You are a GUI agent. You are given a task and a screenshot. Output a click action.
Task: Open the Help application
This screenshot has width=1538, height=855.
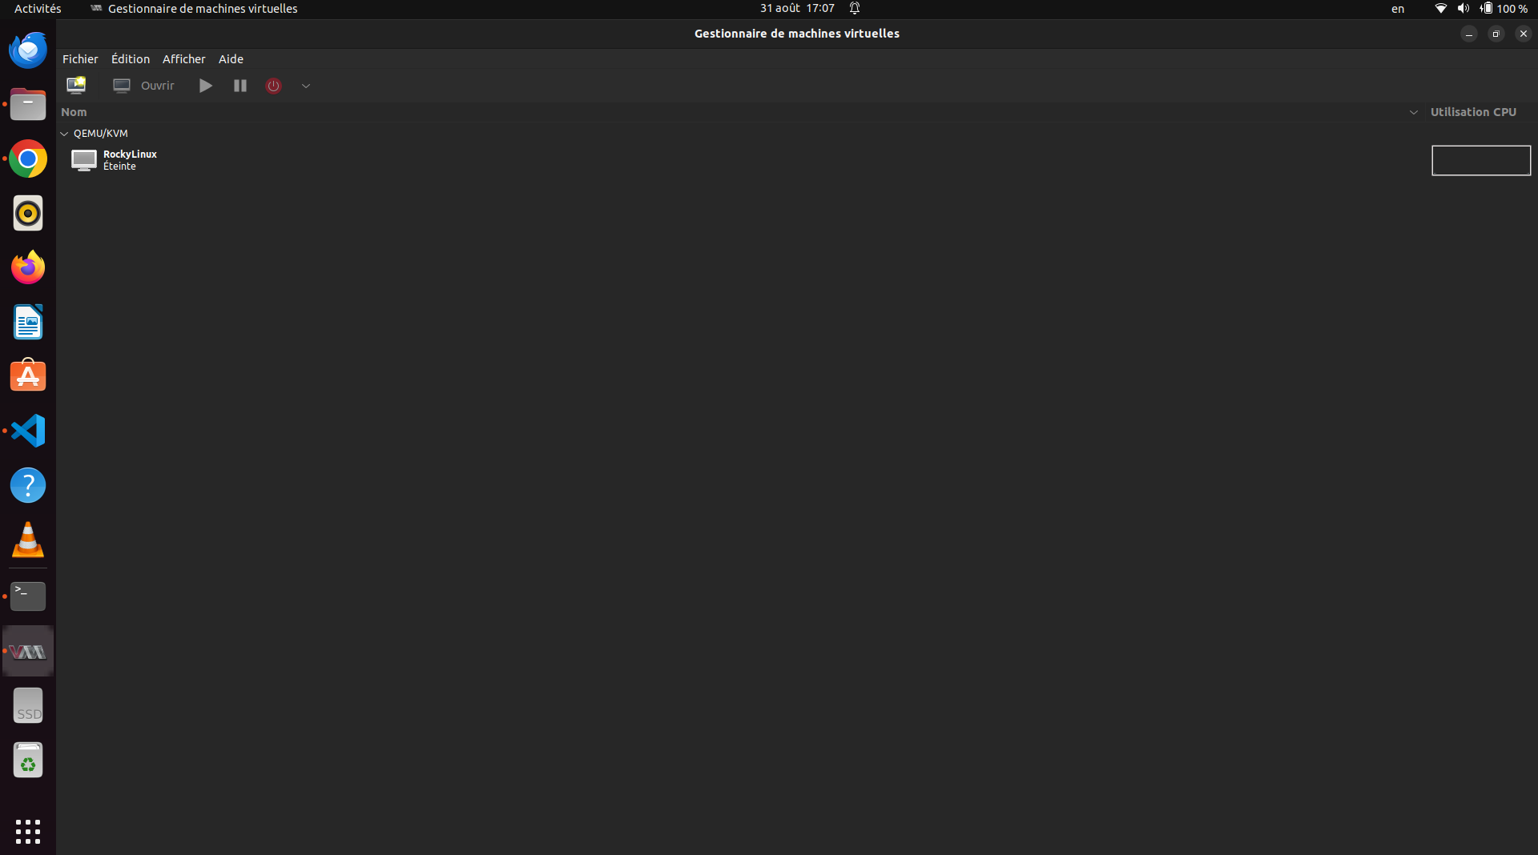coord(28,486)
